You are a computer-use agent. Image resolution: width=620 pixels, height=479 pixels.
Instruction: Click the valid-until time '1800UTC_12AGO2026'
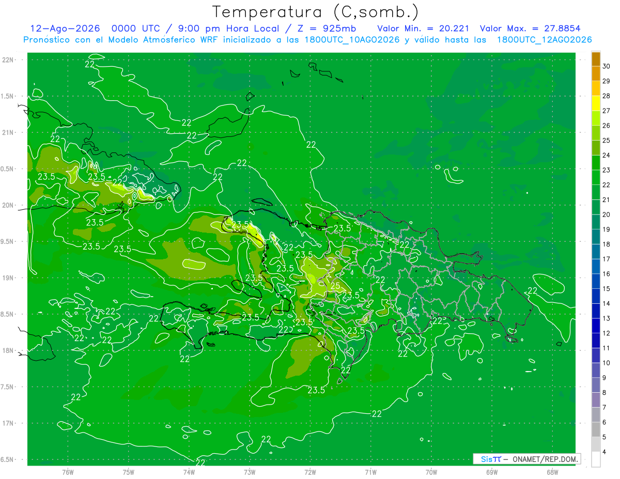(544, 40)
